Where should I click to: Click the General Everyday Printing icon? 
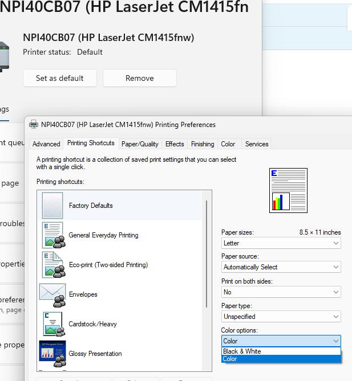point(54,235)
